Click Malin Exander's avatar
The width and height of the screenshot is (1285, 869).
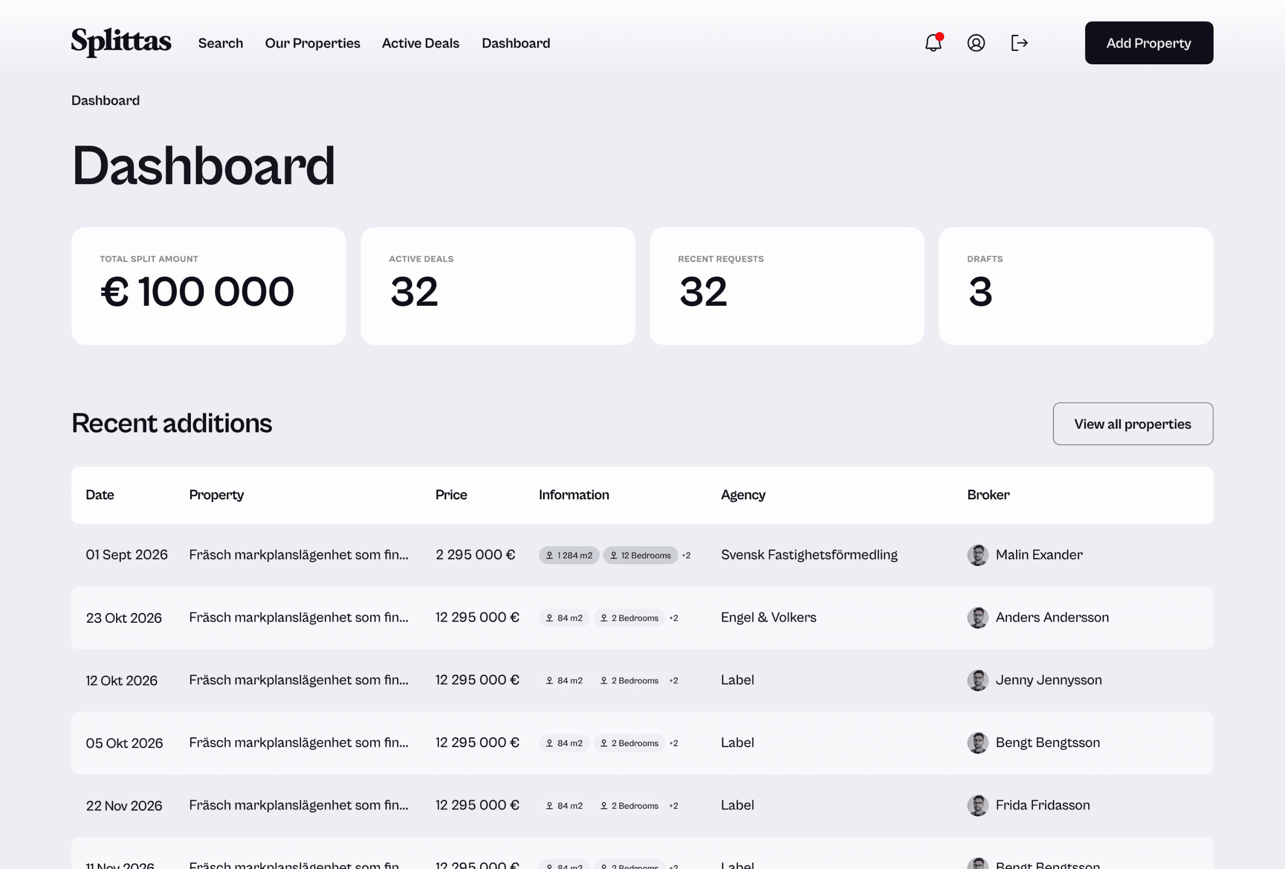pyautogui.click(x=977, y=555)
